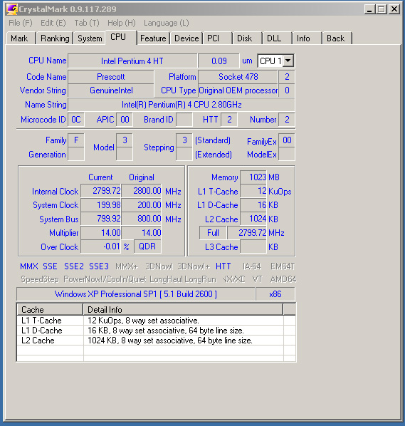Image resolution: width=405 pixels, height=426 pixels.
Task: Click the CrystalMark title bar app icon
Action: [12, 9]
